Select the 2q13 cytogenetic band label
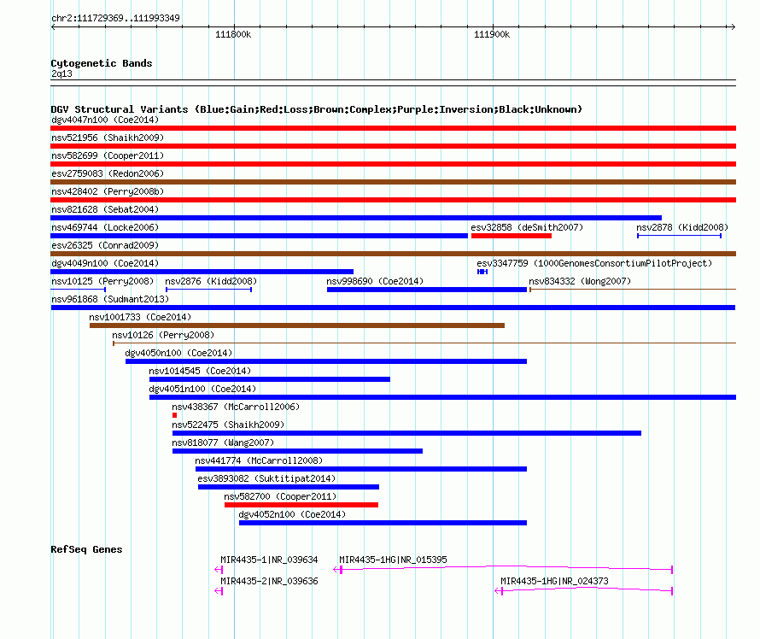Viewport: 760px width, 639px height. coord(61,73)
